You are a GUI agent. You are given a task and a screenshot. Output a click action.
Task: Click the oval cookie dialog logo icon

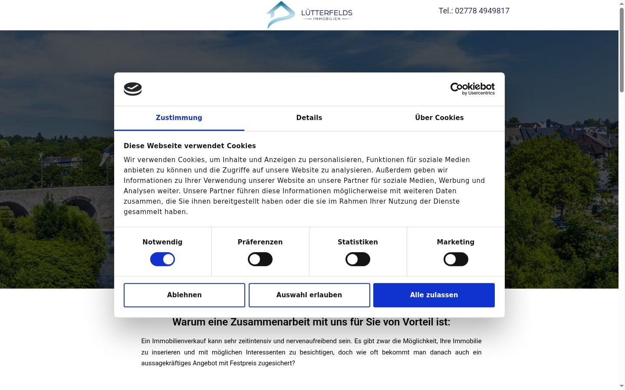133,89
